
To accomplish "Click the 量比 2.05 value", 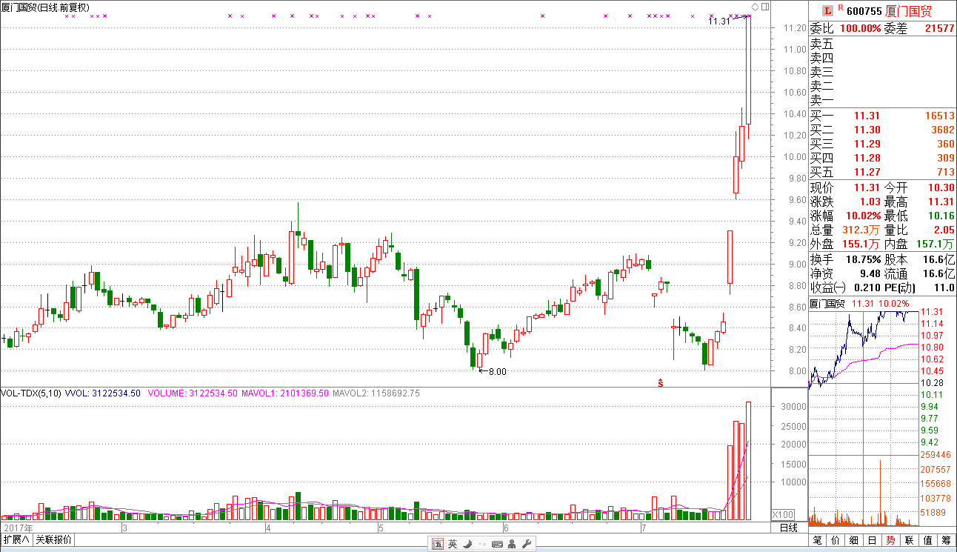I will click(x=944, y=230).
